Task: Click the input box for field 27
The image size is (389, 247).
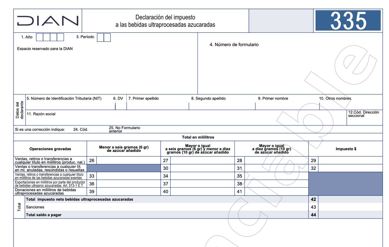Action: click(202, 161)
